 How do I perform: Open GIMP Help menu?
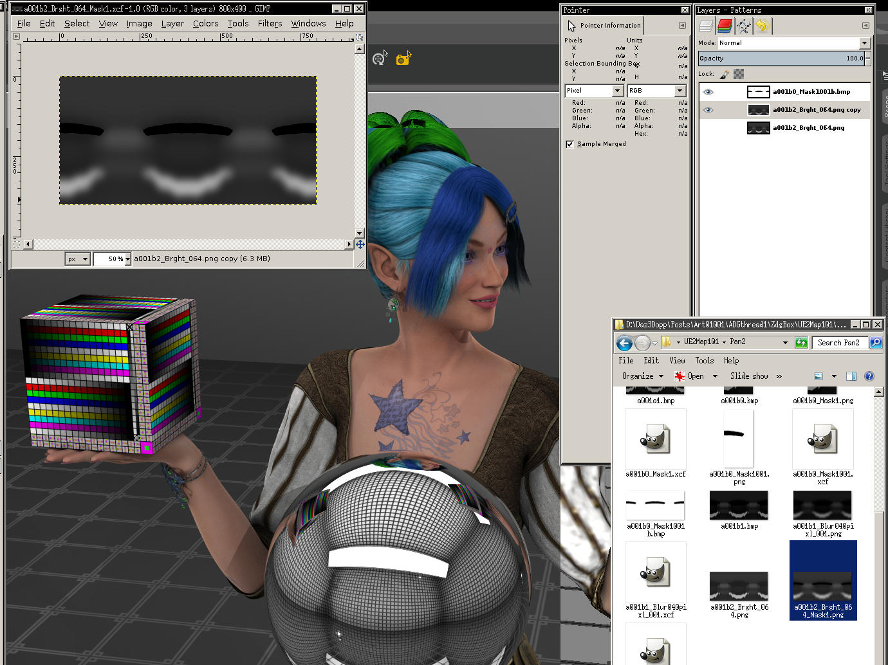point(344,24)
